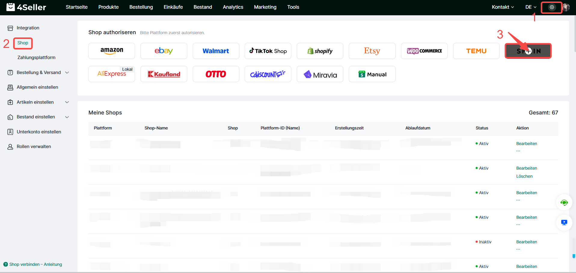576x273 pixels.
Task: Open the blue video tutorial icon
Action: point(564,222)
